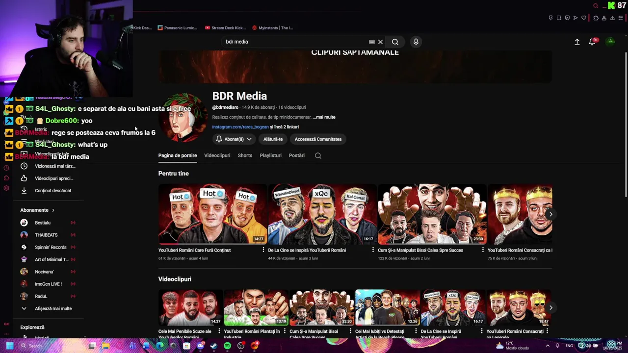This screenshot has height=353, width=628.
Task: Click the red browser tab search icon
Action: 596,6
